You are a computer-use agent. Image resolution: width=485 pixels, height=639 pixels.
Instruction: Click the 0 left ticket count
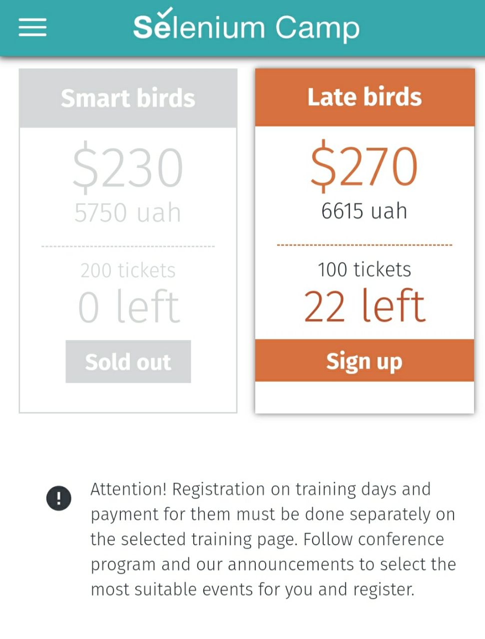(128, 307)
